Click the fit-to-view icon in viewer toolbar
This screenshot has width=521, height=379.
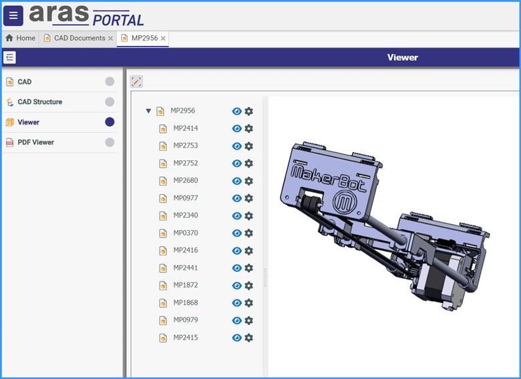pyautogui.click(x=136, y=81)
